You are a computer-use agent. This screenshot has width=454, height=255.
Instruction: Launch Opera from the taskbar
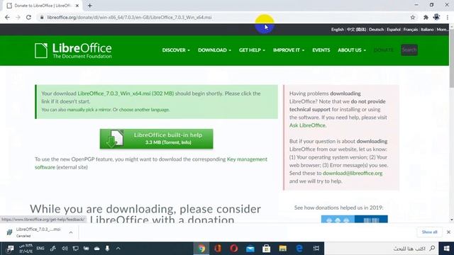234,249
